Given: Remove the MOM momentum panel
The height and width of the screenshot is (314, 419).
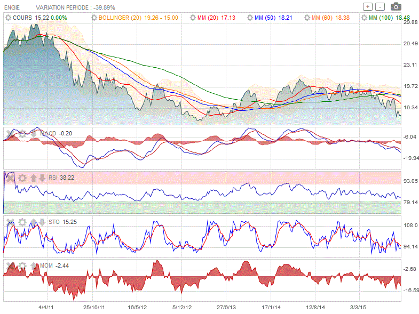Looking at the screenshot, I should (x=10, y=265).
